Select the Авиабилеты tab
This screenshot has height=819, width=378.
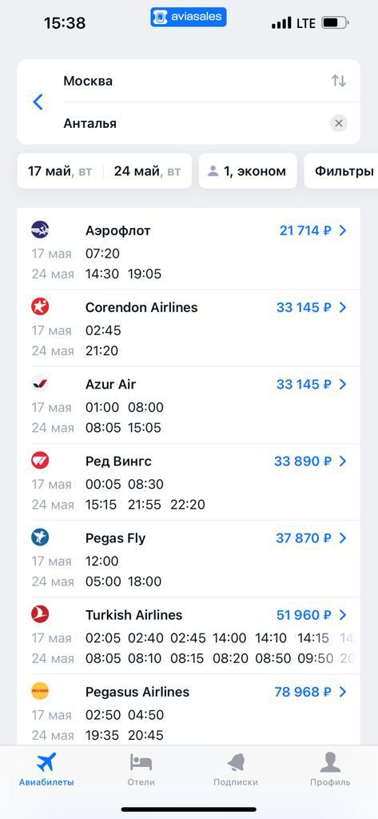46,769
